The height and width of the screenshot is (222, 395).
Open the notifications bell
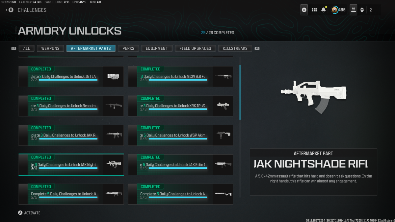(324, 10)
